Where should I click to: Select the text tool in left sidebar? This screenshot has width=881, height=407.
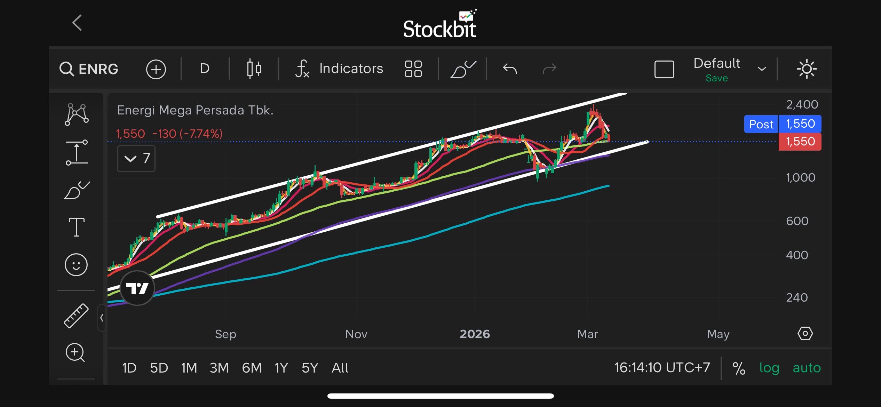[77, 227]
